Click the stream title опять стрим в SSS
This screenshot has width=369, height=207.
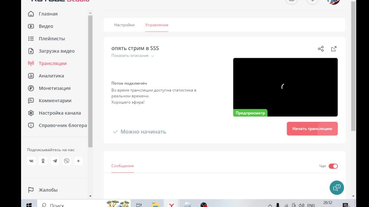click(135, 48)
